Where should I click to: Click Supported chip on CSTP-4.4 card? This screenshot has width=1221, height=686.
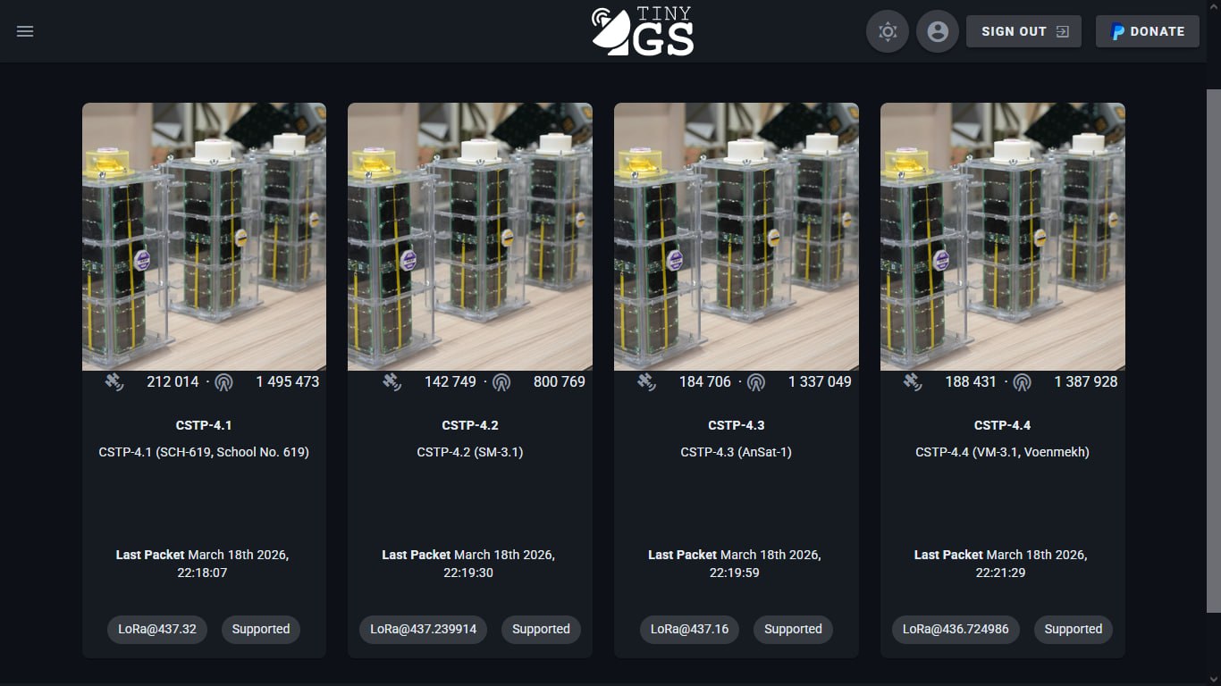click(1074, 629)
